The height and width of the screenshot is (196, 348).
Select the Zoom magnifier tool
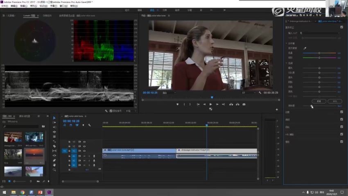tap(54, 170)
